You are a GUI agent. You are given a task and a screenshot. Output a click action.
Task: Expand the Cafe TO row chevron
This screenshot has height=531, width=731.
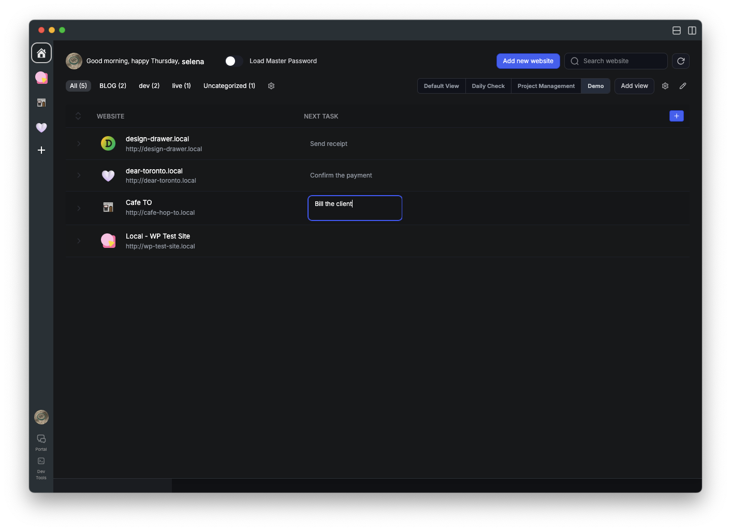tap(79, 208)
